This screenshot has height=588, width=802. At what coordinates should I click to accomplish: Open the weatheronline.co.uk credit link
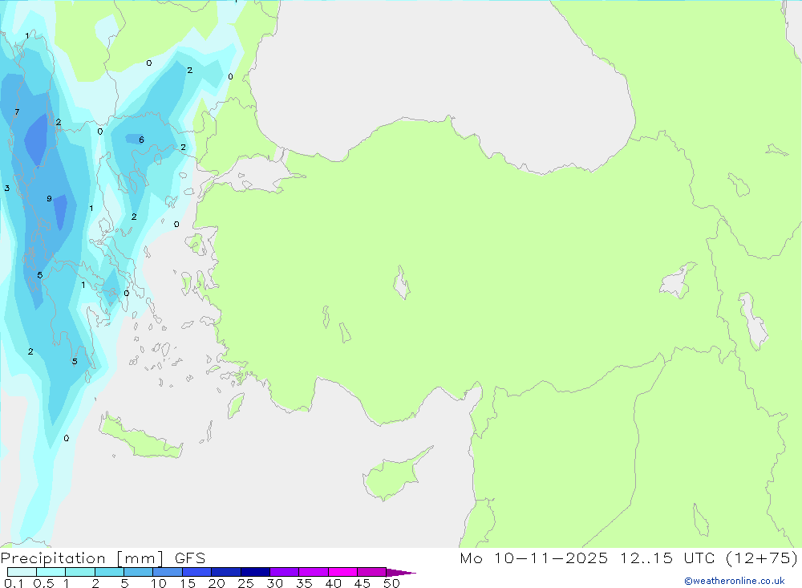pos(735,581)
